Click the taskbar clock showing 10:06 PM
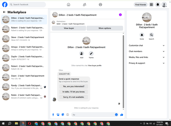This screenshot has height=126, width=171. tap(160, 123)
